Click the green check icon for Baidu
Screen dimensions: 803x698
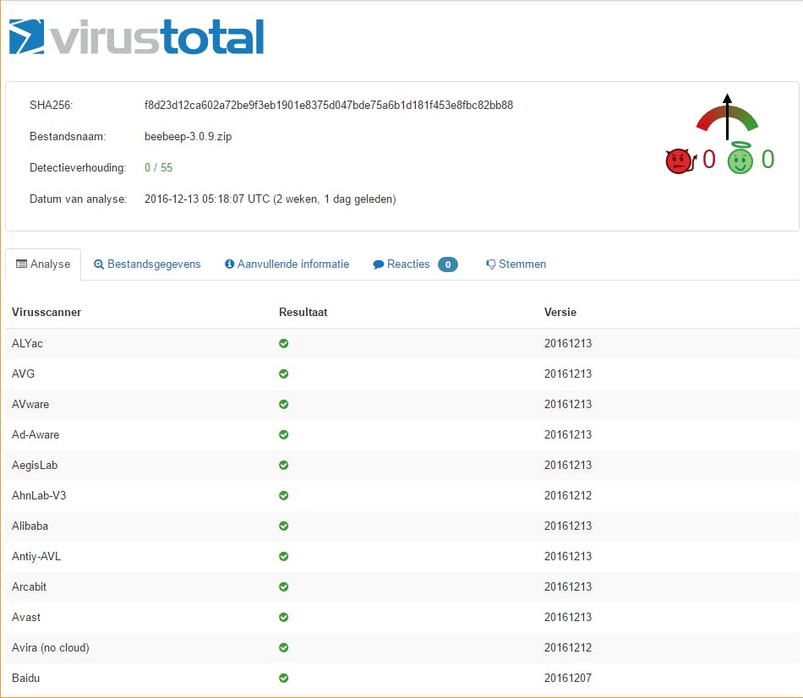pos(284,678)
